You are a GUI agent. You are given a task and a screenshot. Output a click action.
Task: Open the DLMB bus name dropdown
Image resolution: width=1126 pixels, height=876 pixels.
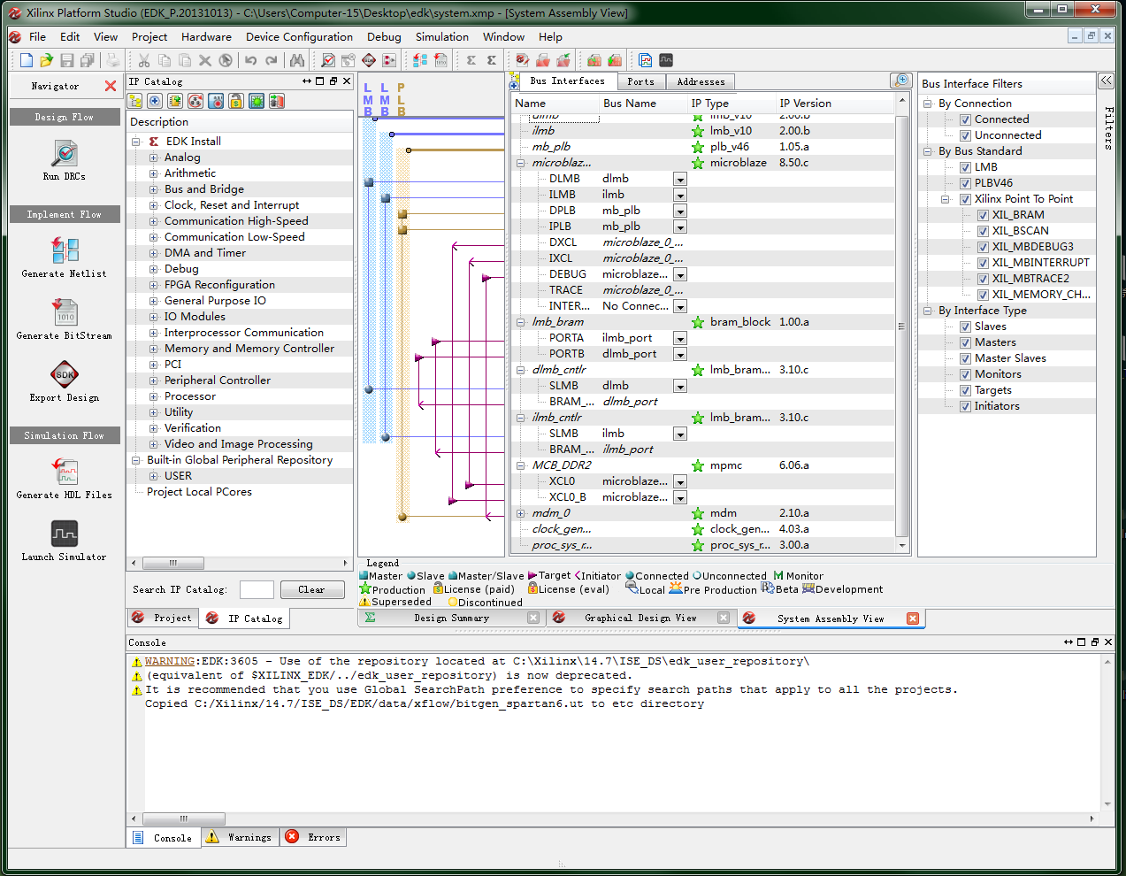point(680,180)
